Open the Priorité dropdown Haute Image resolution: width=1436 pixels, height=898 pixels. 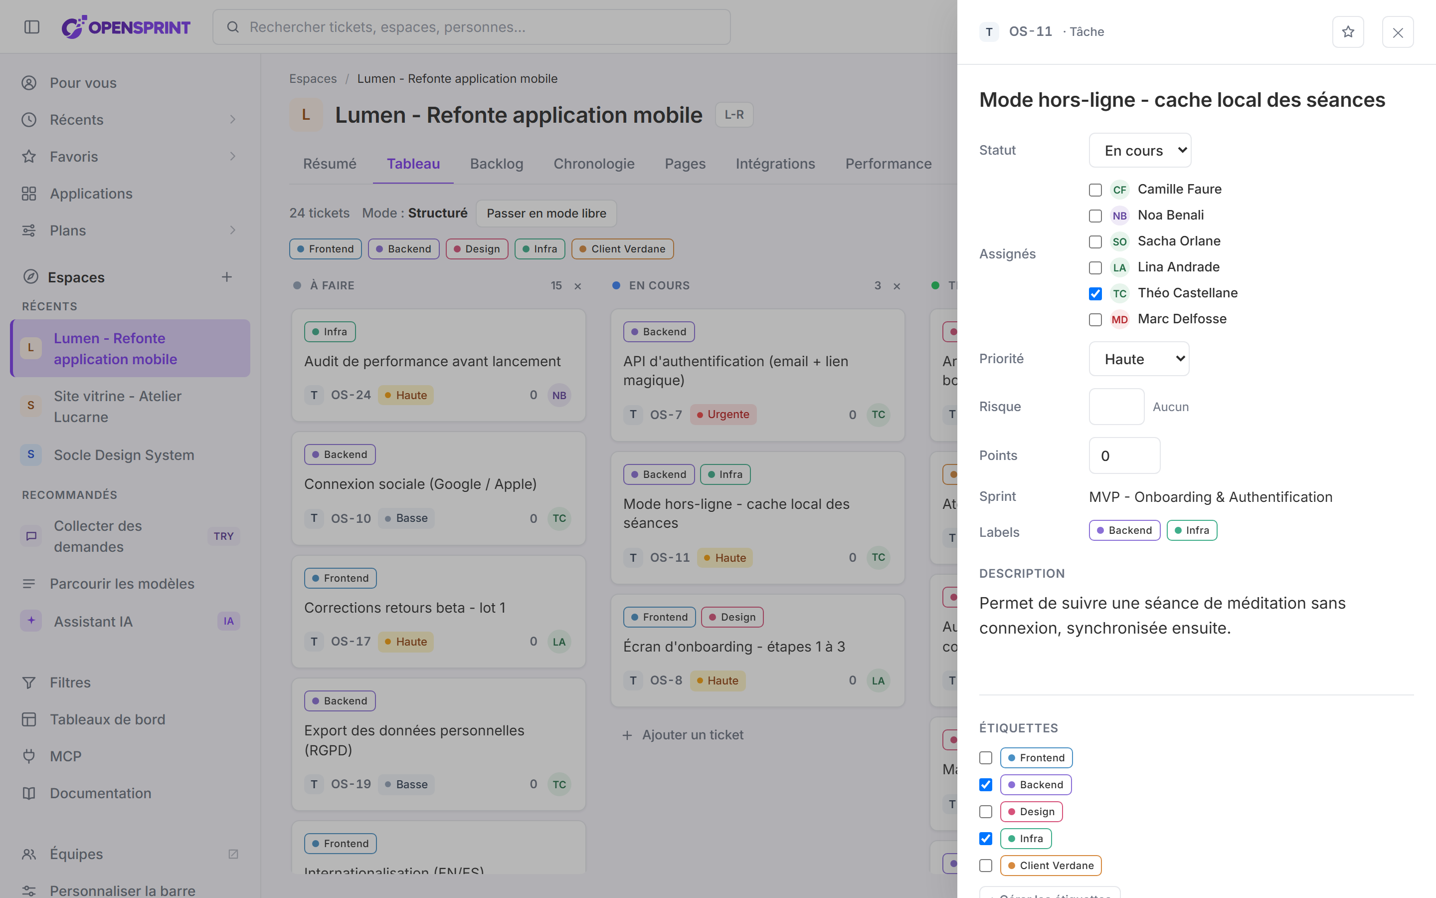[1139, 359]
